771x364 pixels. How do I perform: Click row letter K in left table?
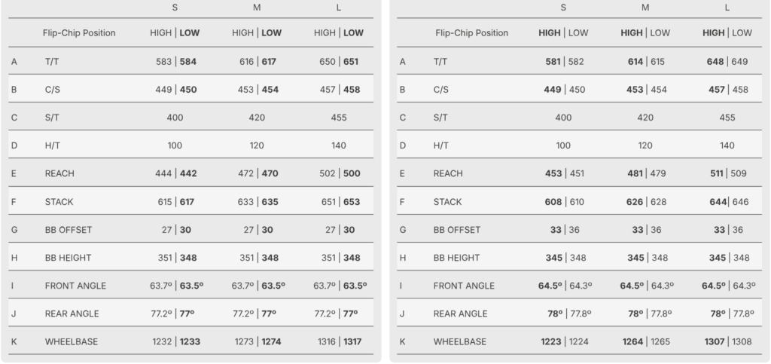14,341
